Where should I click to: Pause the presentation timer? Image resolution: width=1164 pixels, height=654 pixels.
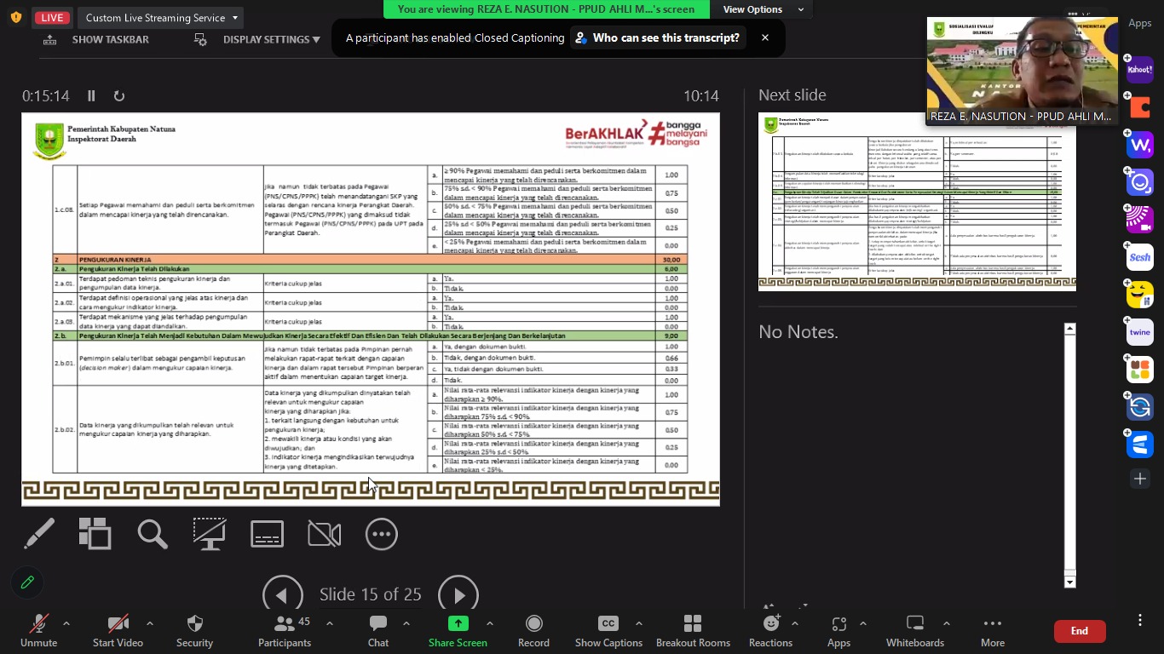(91, 96)
